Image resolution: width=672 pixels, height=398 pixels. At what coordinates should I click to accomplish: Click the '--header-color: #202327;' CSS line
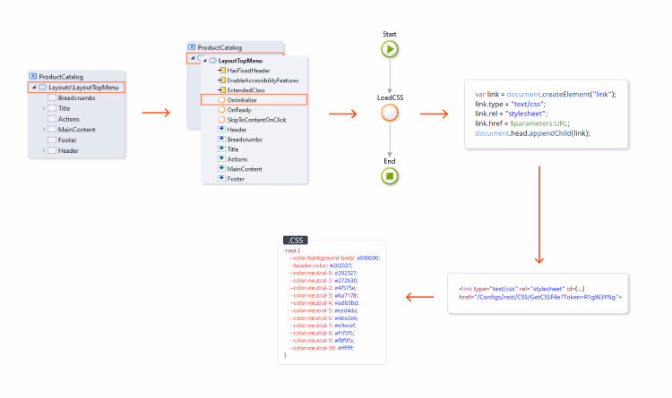tap(321, 266)
